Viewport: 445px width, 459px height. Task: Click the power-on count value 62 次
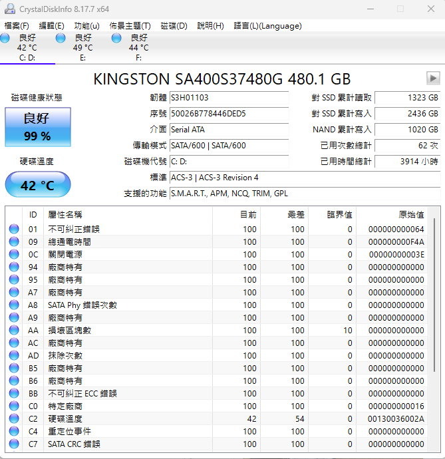[x=407, y=146]
